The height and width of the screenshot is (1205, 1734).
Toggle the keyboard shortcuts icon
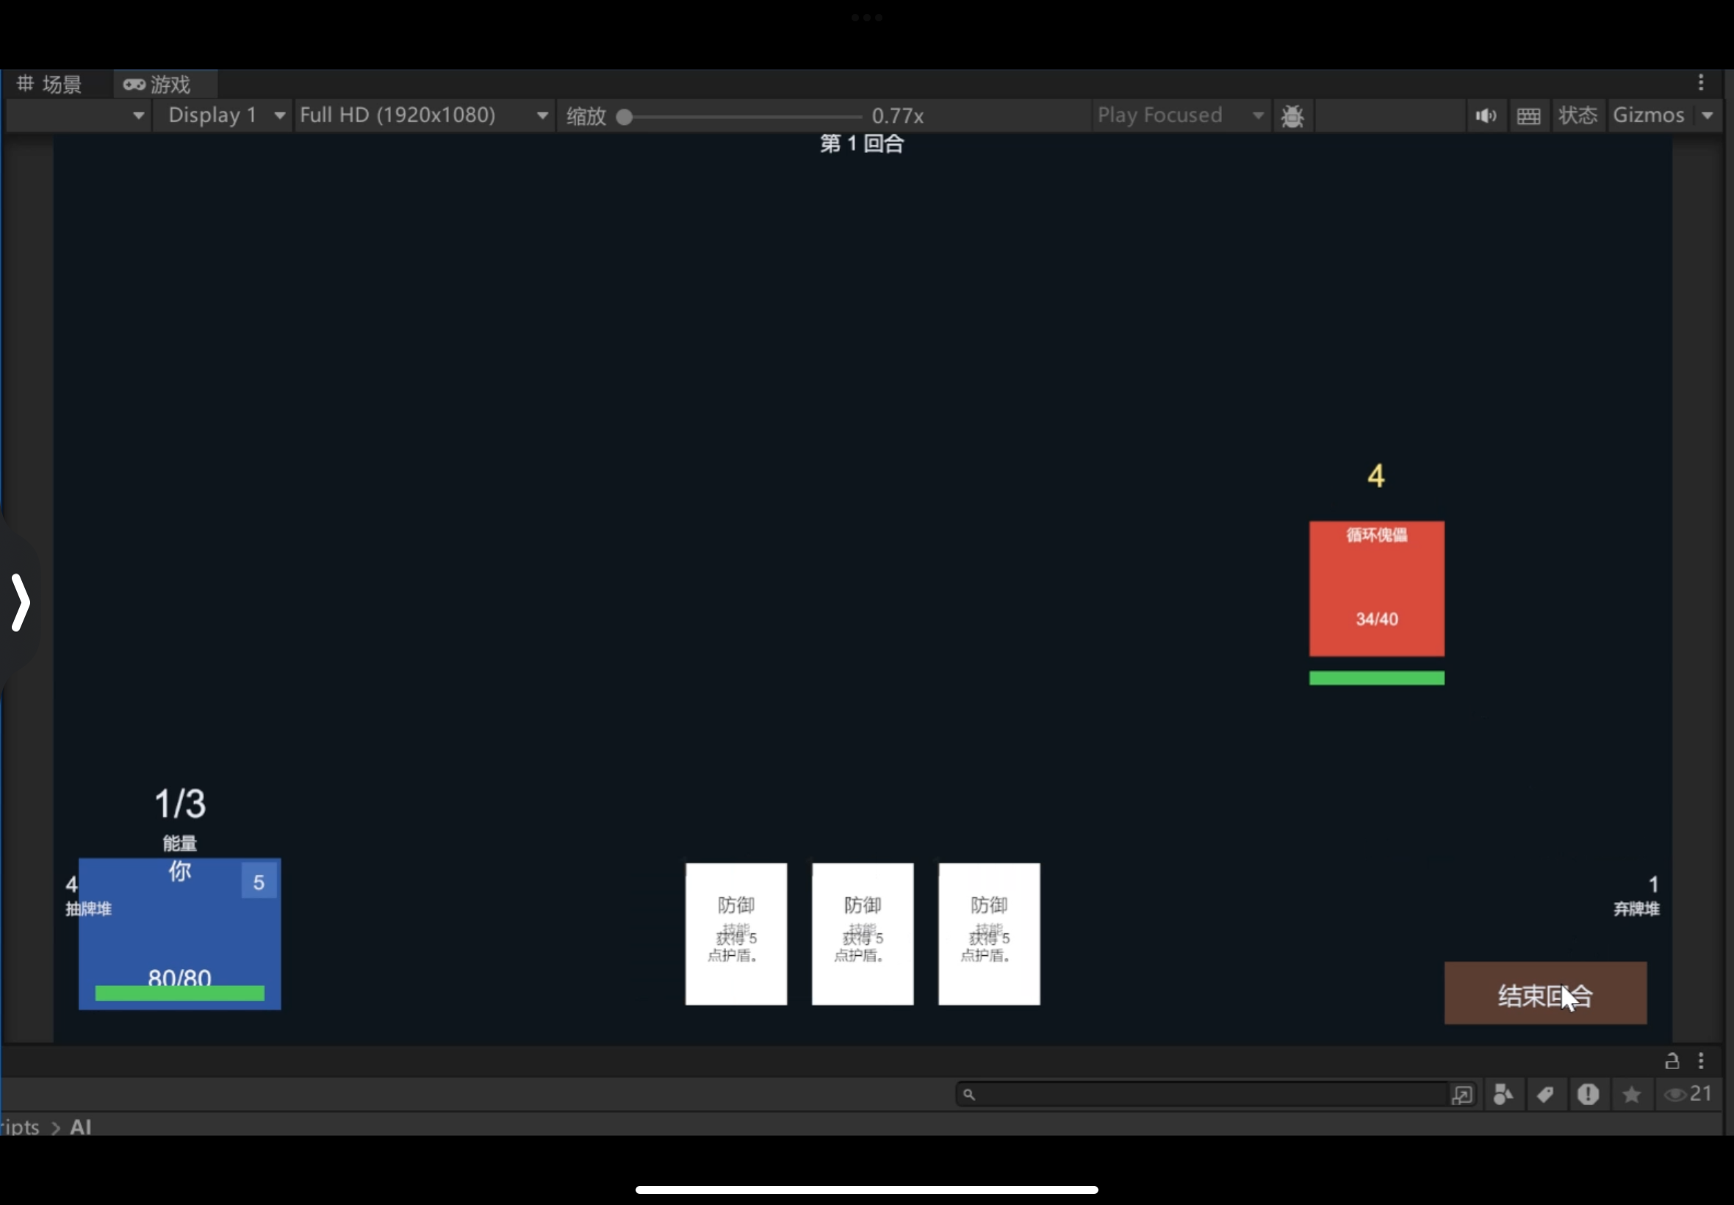tap(1528, 115)
